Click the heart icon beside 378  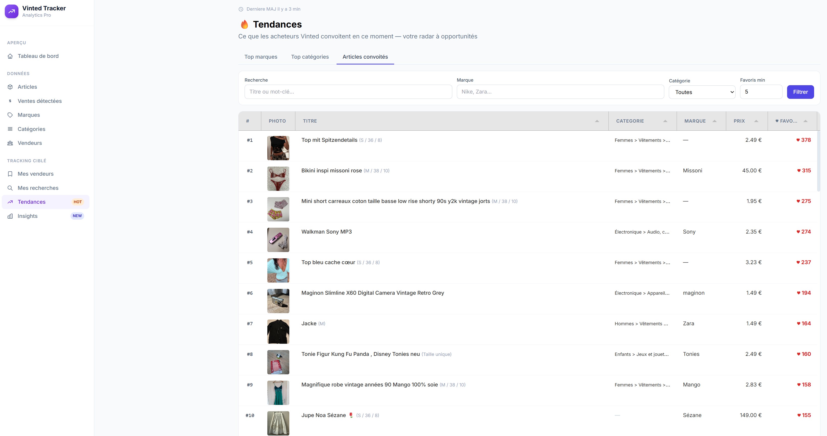pyautogui.click(x=798, y=140)
